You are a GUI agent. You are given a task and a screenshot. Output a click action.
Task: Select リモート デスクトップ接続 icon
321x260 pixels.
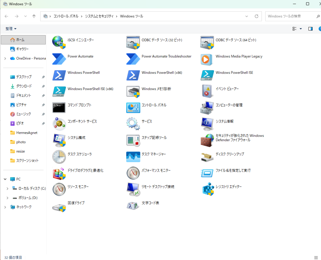pyautogui.click(x=133, y=189)
